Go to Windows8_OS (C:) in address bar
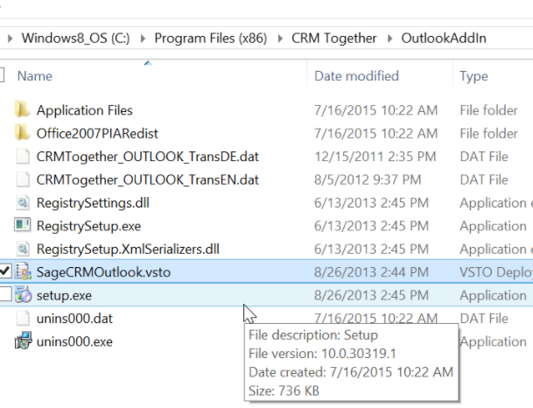This screenshot has width=533, height=408. [x=76, y=38]
